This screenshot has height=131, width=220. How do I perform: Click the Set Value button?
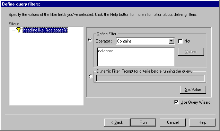(193, 90)
